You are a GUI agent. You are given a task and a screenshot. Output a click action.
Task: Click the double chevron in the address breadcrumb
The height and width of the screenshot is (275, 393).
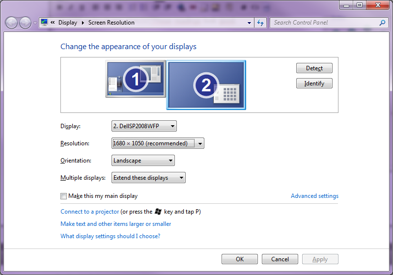click(x=53, y=23)
